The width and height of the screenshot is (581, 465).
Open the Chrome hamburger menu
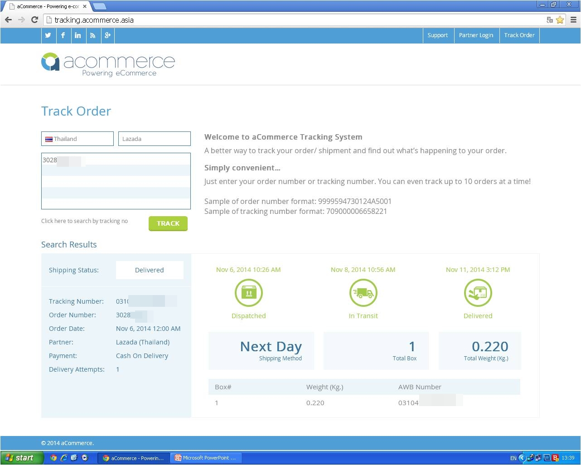[573, 19]
